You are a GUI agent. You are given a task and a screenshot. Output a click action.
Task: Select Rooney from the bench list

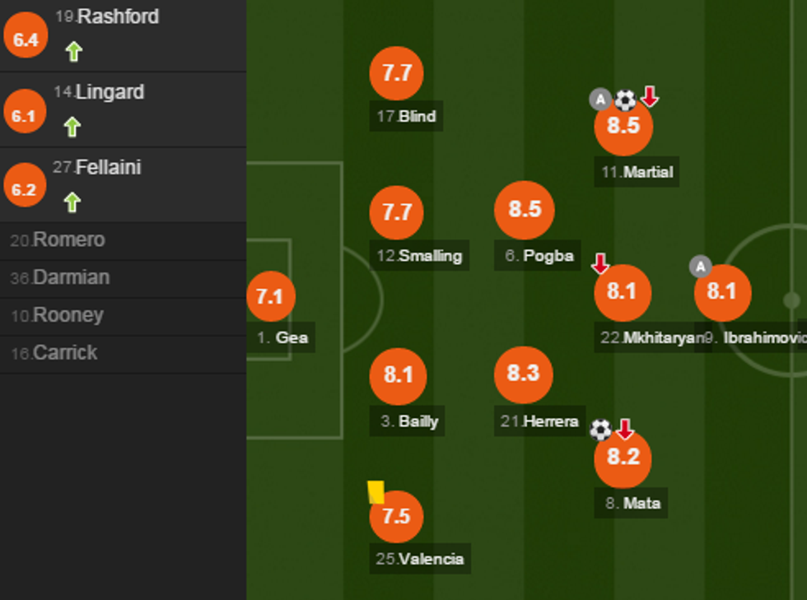[x=58, y=315]
